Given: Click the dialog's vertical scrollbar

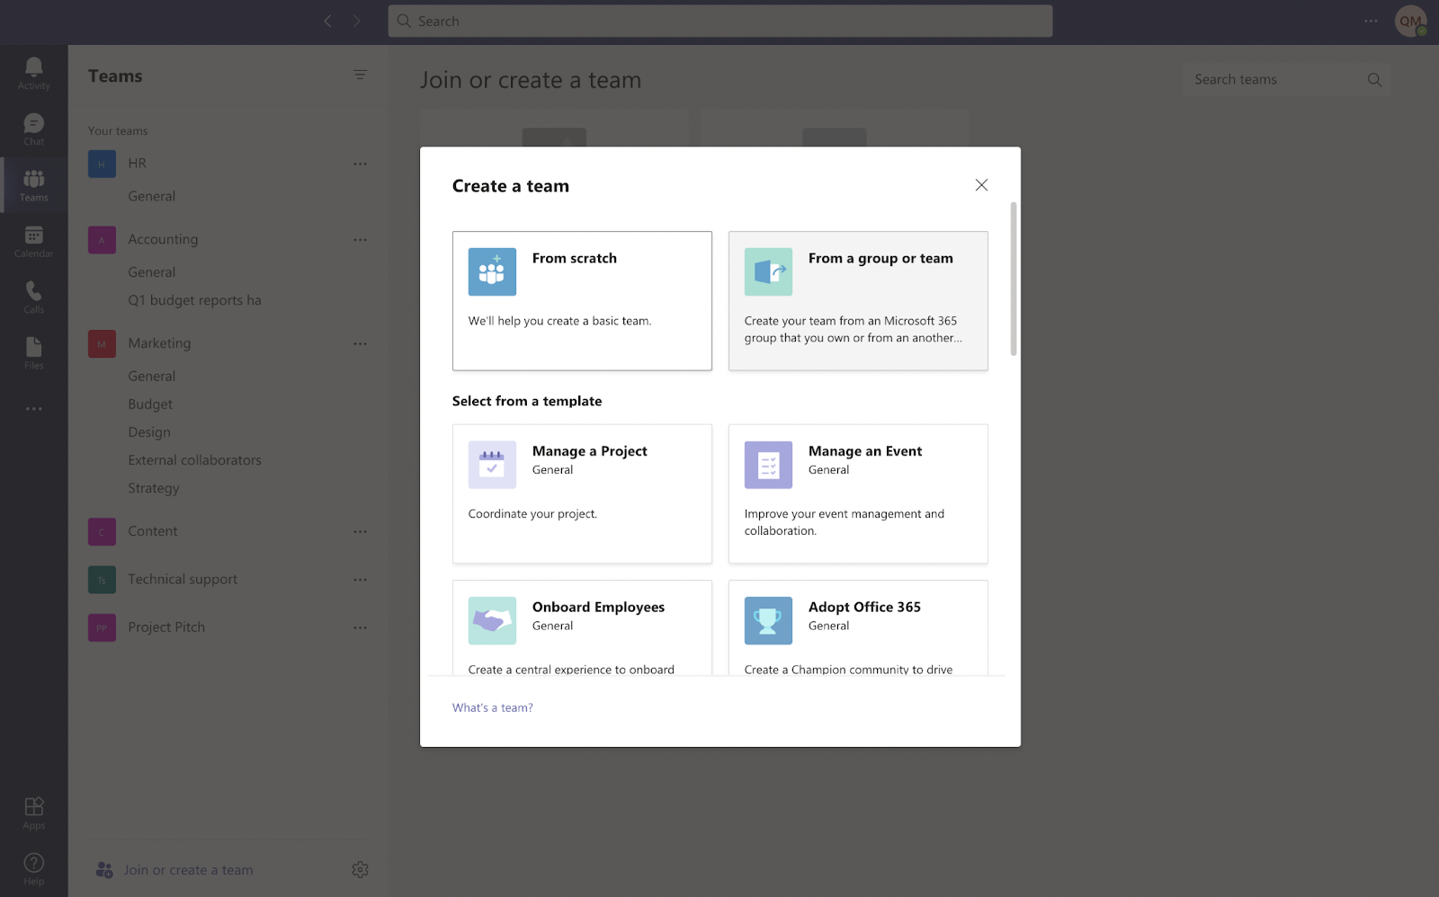Looking at the screenshot, I should click(x=1014, y=279).
